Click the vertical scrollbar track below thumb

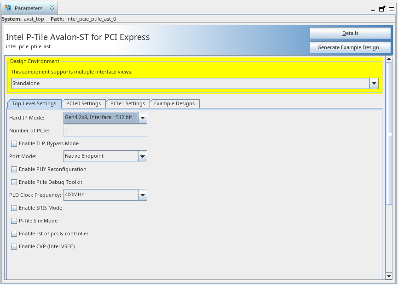coord(389,239)
